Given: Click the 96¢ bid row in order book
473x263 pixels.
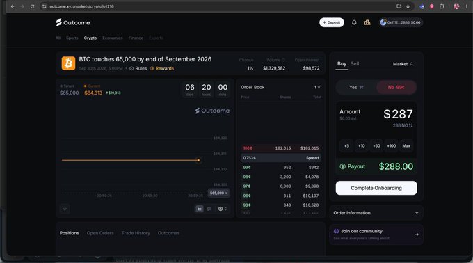Looking at the screenshot, I should click(x=280, y=196).
